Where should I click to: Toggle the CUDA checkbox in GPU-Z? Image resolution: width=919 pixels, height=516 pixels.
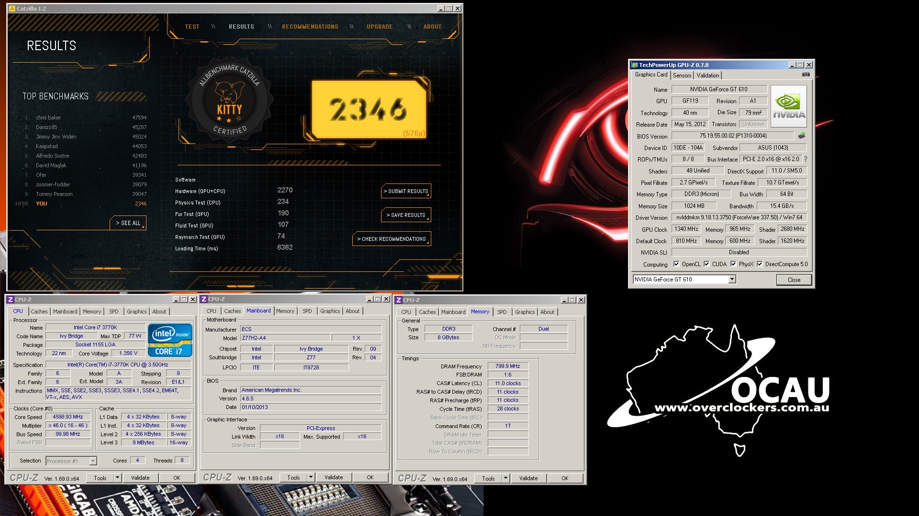[x=706, y=264]
